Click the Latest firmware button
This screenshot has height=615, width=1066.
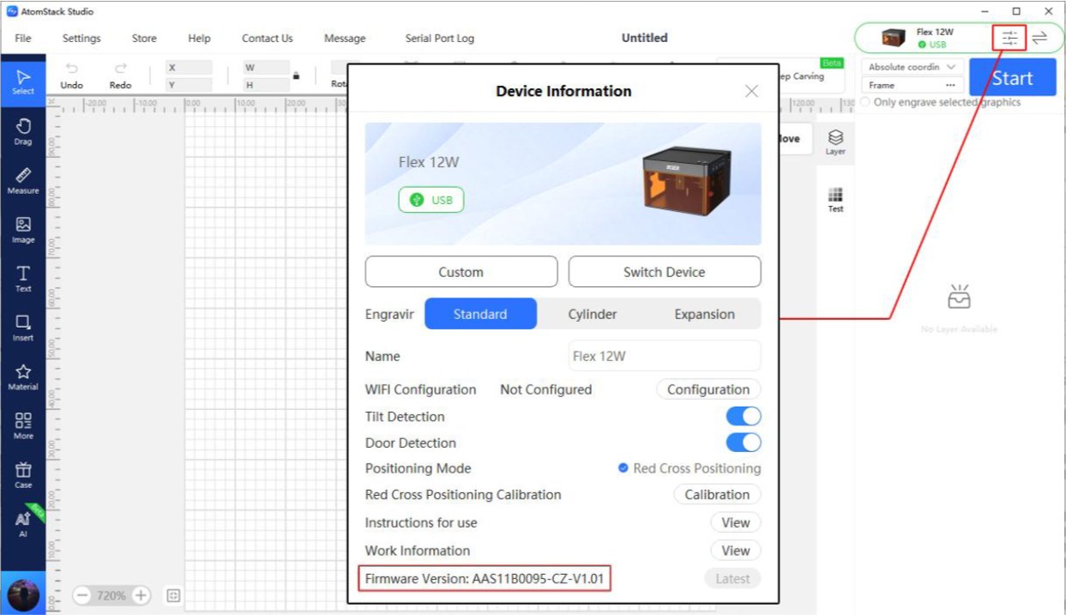pos(732,579)
